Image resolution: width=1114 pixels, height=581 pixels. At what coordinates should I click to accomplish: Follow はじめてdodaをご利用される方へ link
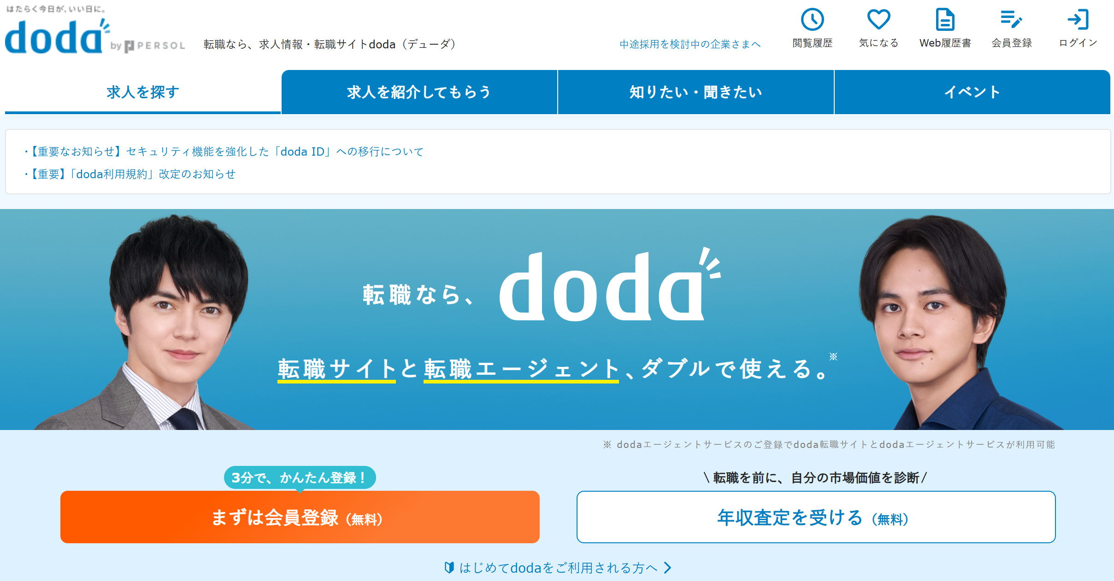(558, 568)
